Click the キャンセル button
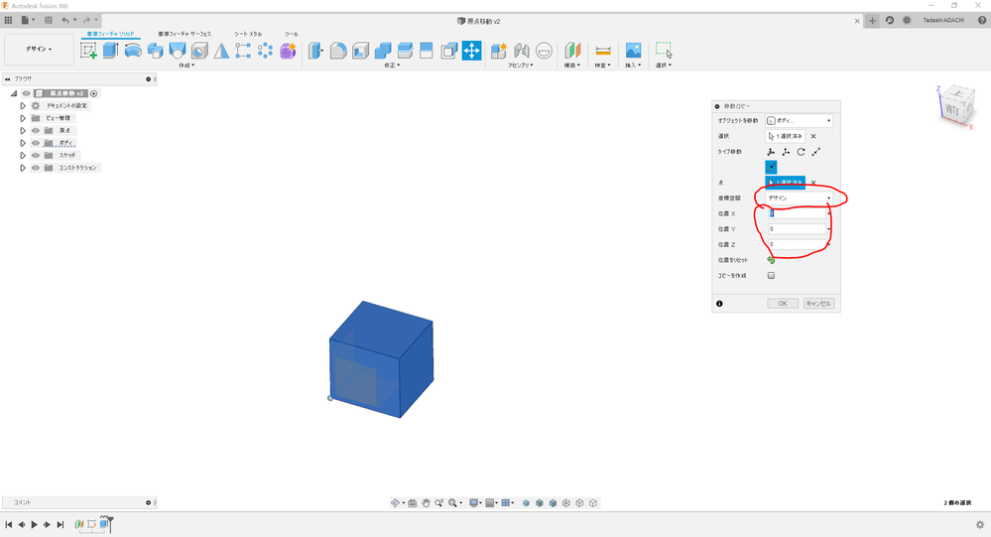 click(818, 303)
